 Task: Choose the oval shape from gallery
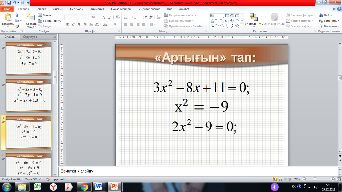[232, 15]
